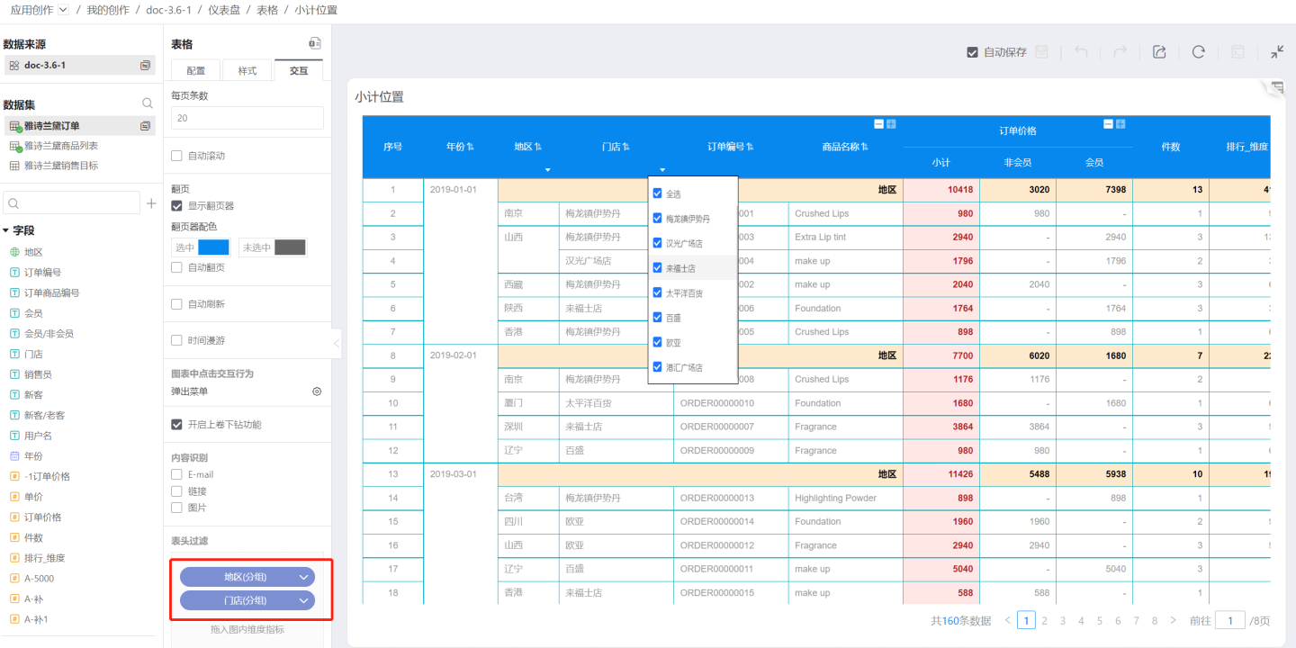
Task: Click the collapse fullscreen arrows icon
Action: click(1277, 52)
